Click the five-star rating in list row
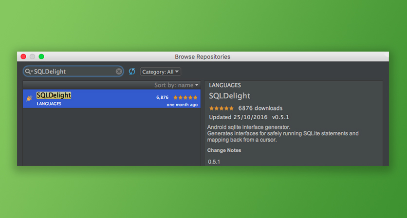Image resolution: width=407 pixels, height=218 pixels. (x=185, y=98)
